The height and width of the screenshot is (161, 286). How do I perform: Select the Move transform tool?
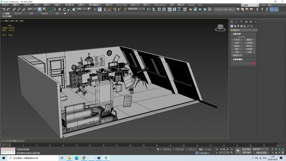pos(60,9)
